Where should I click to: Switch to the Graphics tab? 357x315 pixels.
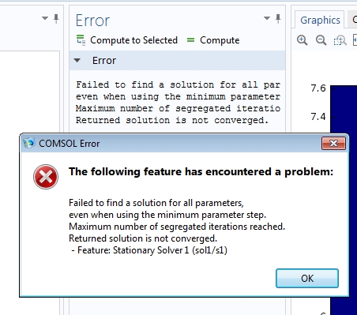click(320, 20)
